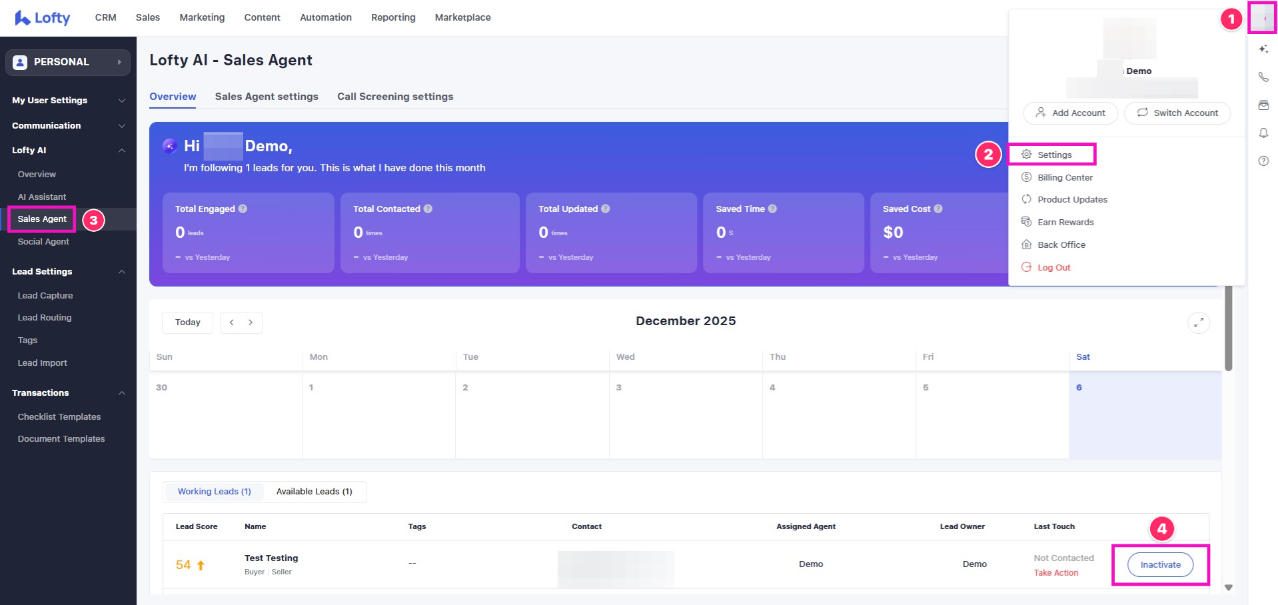Click the vertical page scrollbar
The image size is (1278, 605).
(x=1228, y=326)
